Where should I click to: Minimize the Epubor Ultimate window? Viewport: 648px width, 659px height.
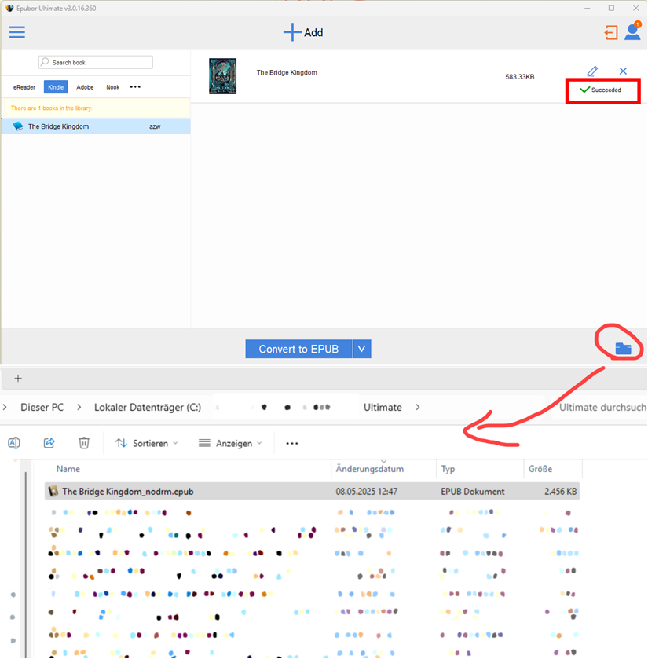click(588, 8)
